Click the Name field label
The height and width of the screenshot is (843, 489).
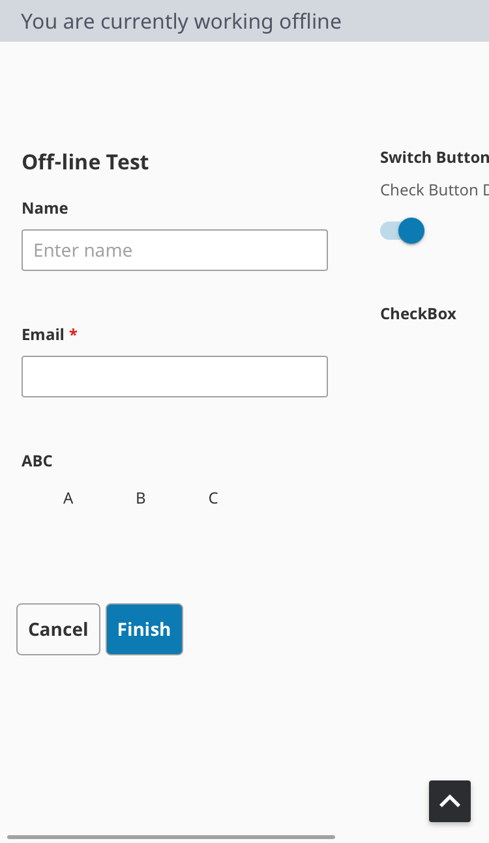click(45, 208)
